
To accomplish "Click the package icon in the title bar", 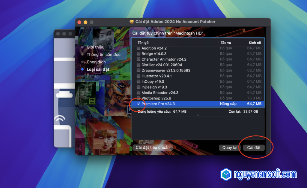I will (132, 22).
